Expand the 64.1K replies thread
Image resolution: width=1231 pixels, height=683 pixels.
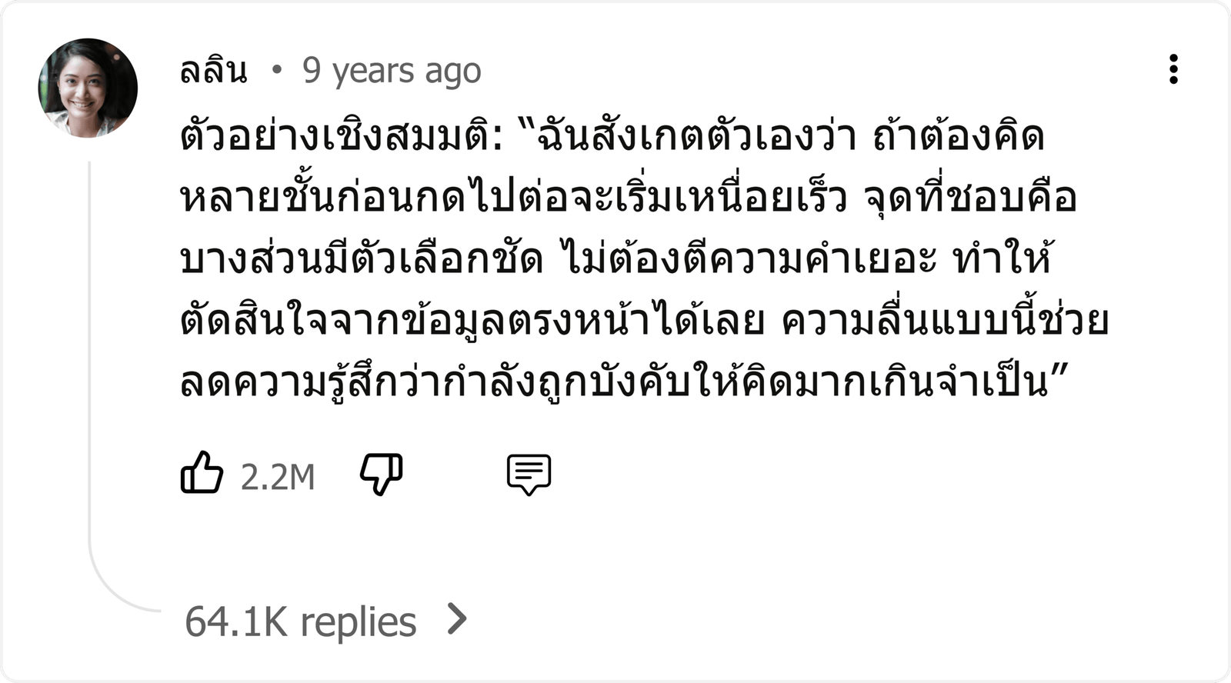point(327,621)
